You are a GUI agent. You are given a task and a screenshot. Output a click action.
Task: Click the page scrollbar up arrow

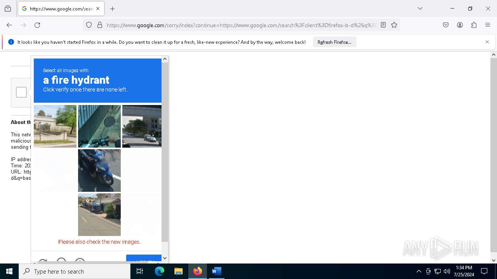tap(494, 55)
